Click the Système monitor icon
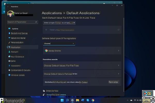The height and width of the screenshot is (103, 155). (9, 29)
